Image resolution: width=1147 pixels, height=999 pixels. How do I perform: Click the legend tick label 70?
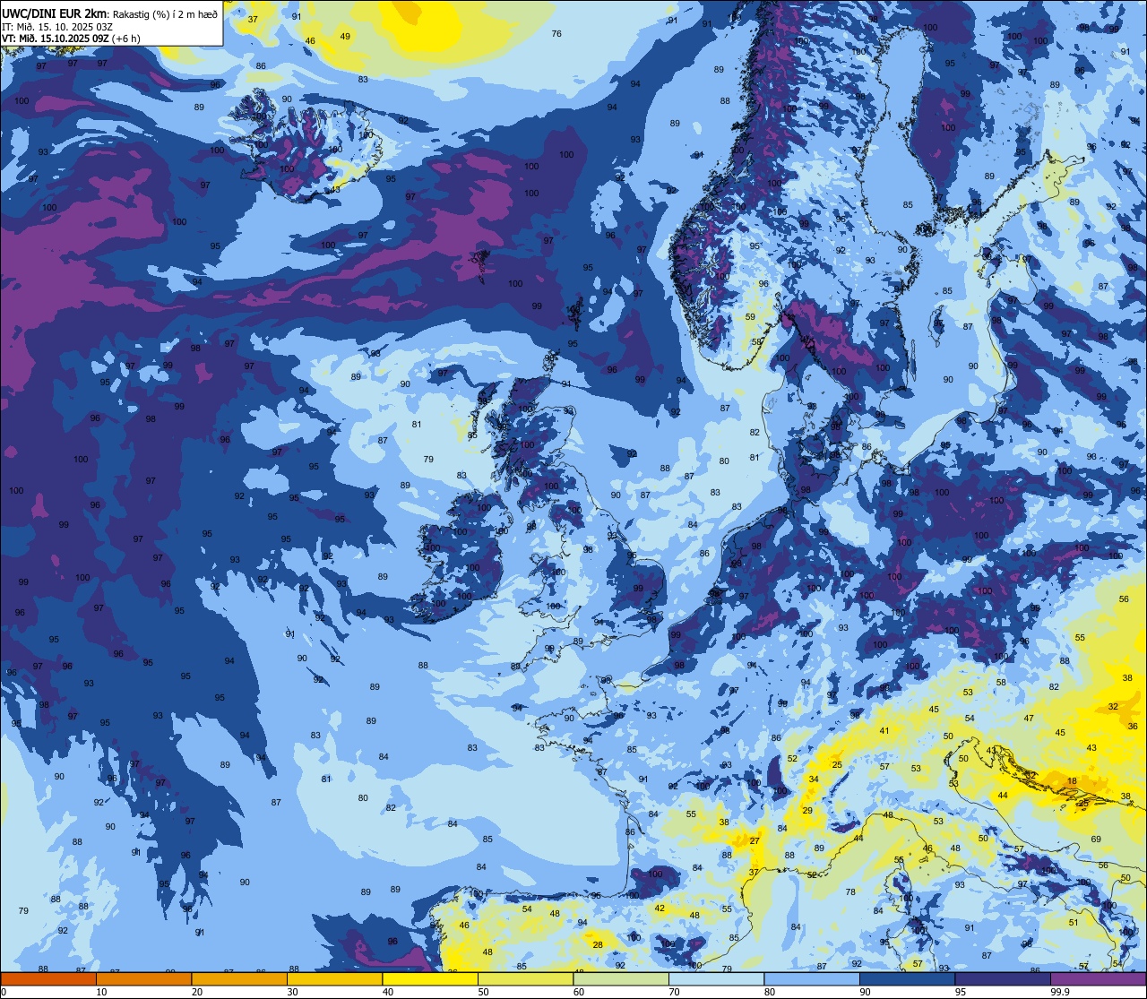pyautogui.click(x=674, y=992)
